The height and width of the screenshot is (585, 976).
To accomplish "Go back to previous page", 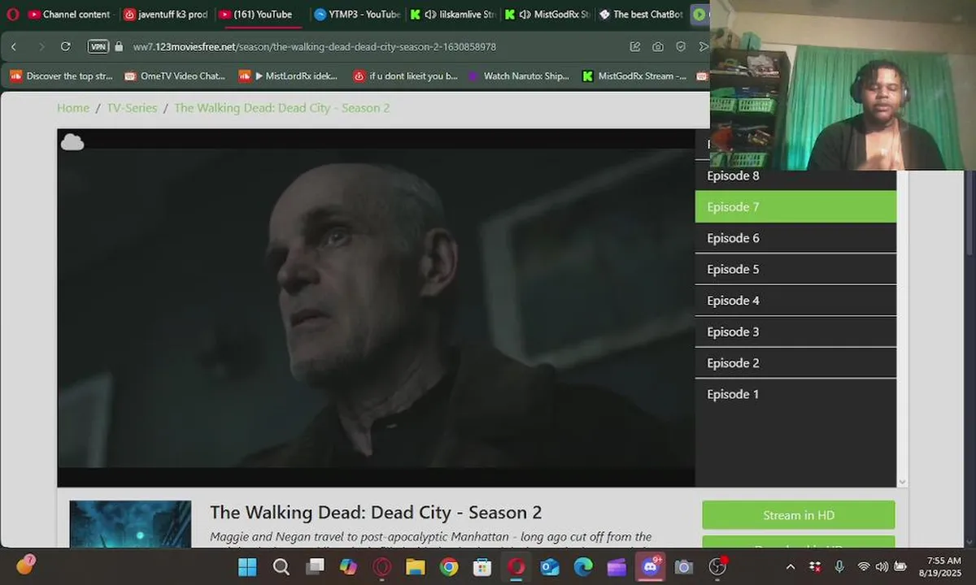I will pyautogui.click(x=14, y=47).
